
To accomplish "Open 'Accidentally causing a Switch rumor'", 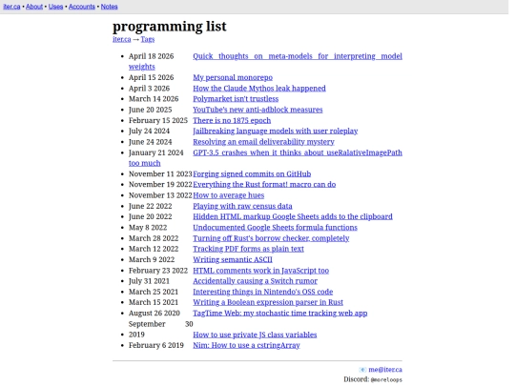I will (255, 281).
